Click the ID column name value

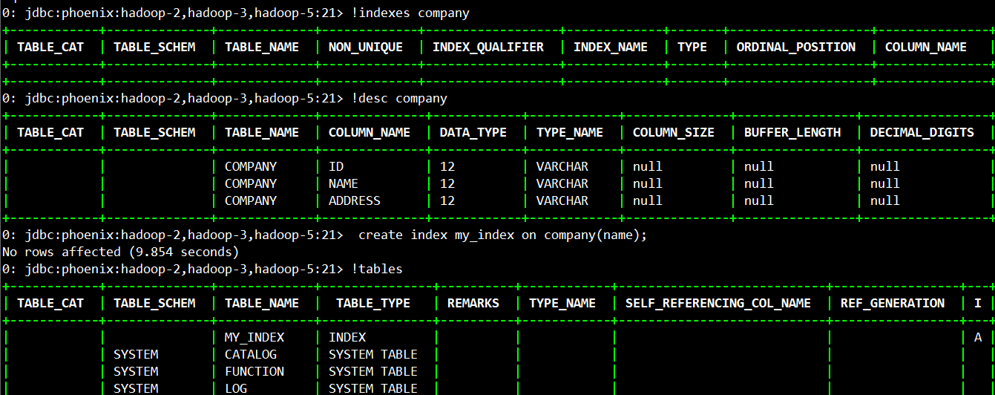(336, 166)
